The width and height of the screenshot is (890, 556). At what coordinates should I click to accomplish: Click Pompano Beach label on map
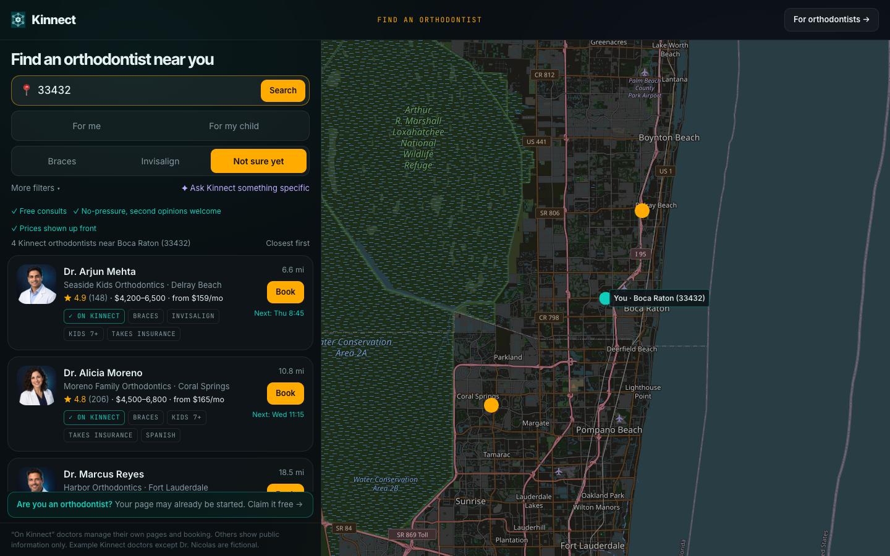tap(609, 430)
